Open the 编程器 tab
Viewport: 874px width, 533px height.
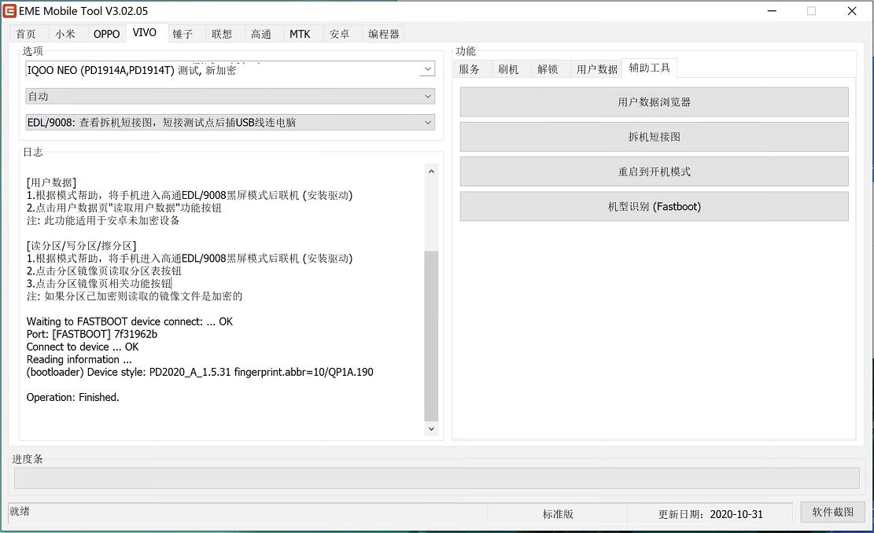[383, 34]
